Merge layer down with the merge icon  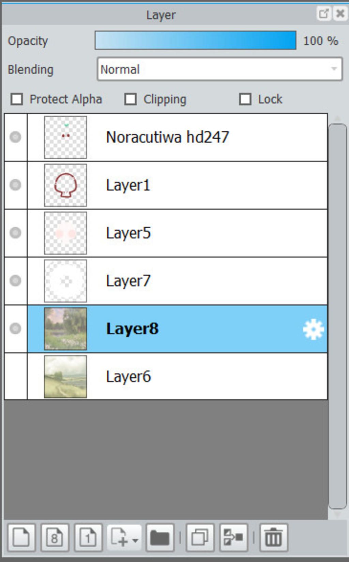tap(233, 538)
